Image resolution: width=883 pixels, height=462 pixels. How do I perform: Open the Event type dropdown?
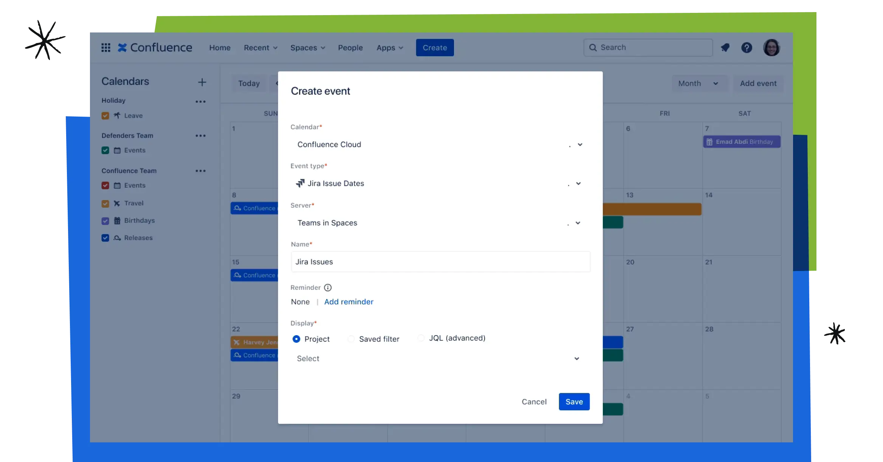[440, 183]
